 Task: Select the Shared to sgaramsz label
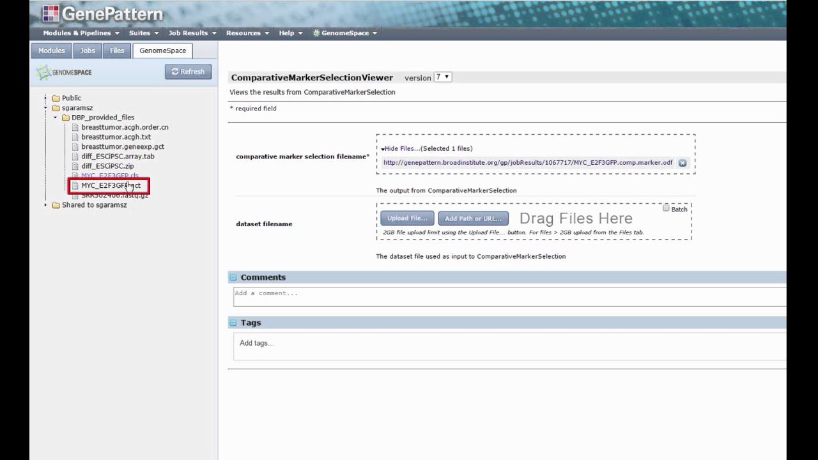[x=95, y=205]
